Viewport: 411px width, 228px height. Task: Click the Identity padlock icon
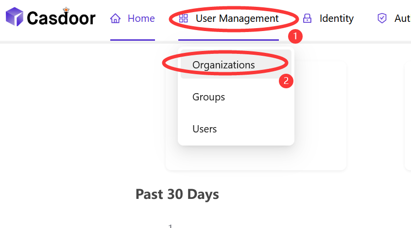tap(307, 18)
